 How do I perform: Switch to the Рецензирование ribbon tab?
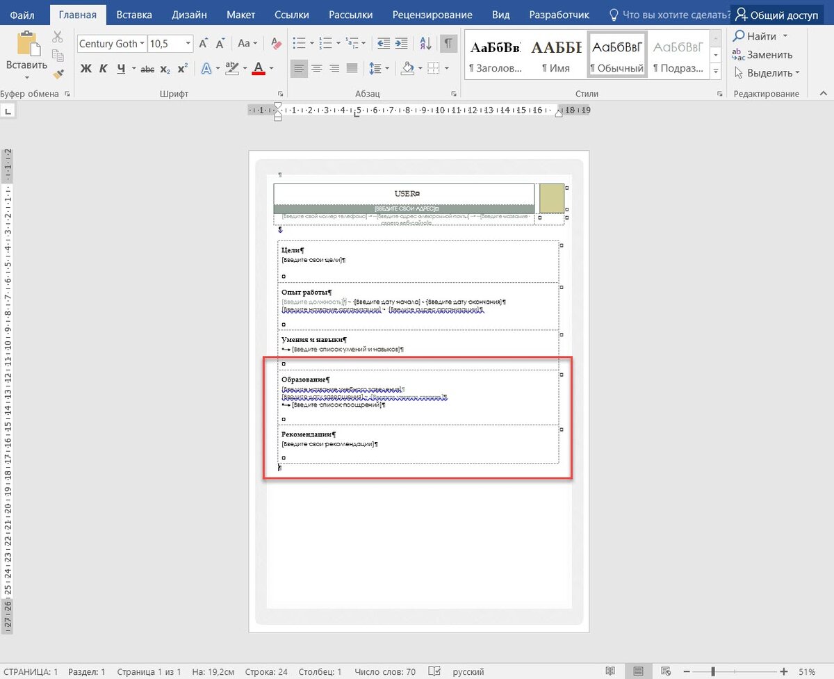point(432,15)
